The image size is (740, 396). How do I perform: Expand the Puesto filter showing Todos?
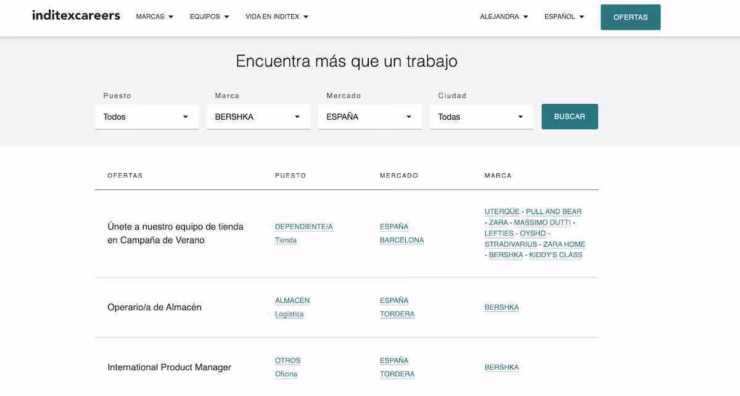tap(146, 117)
